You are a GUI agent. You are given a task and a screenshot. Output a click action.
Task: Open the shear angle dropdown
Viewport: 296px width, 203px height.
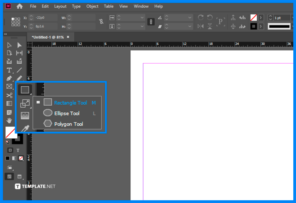point(190,26)
